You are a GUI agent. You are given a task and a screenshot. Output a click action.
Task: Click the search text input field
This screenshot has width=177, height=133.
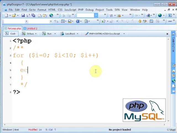(x=85, y=15)
